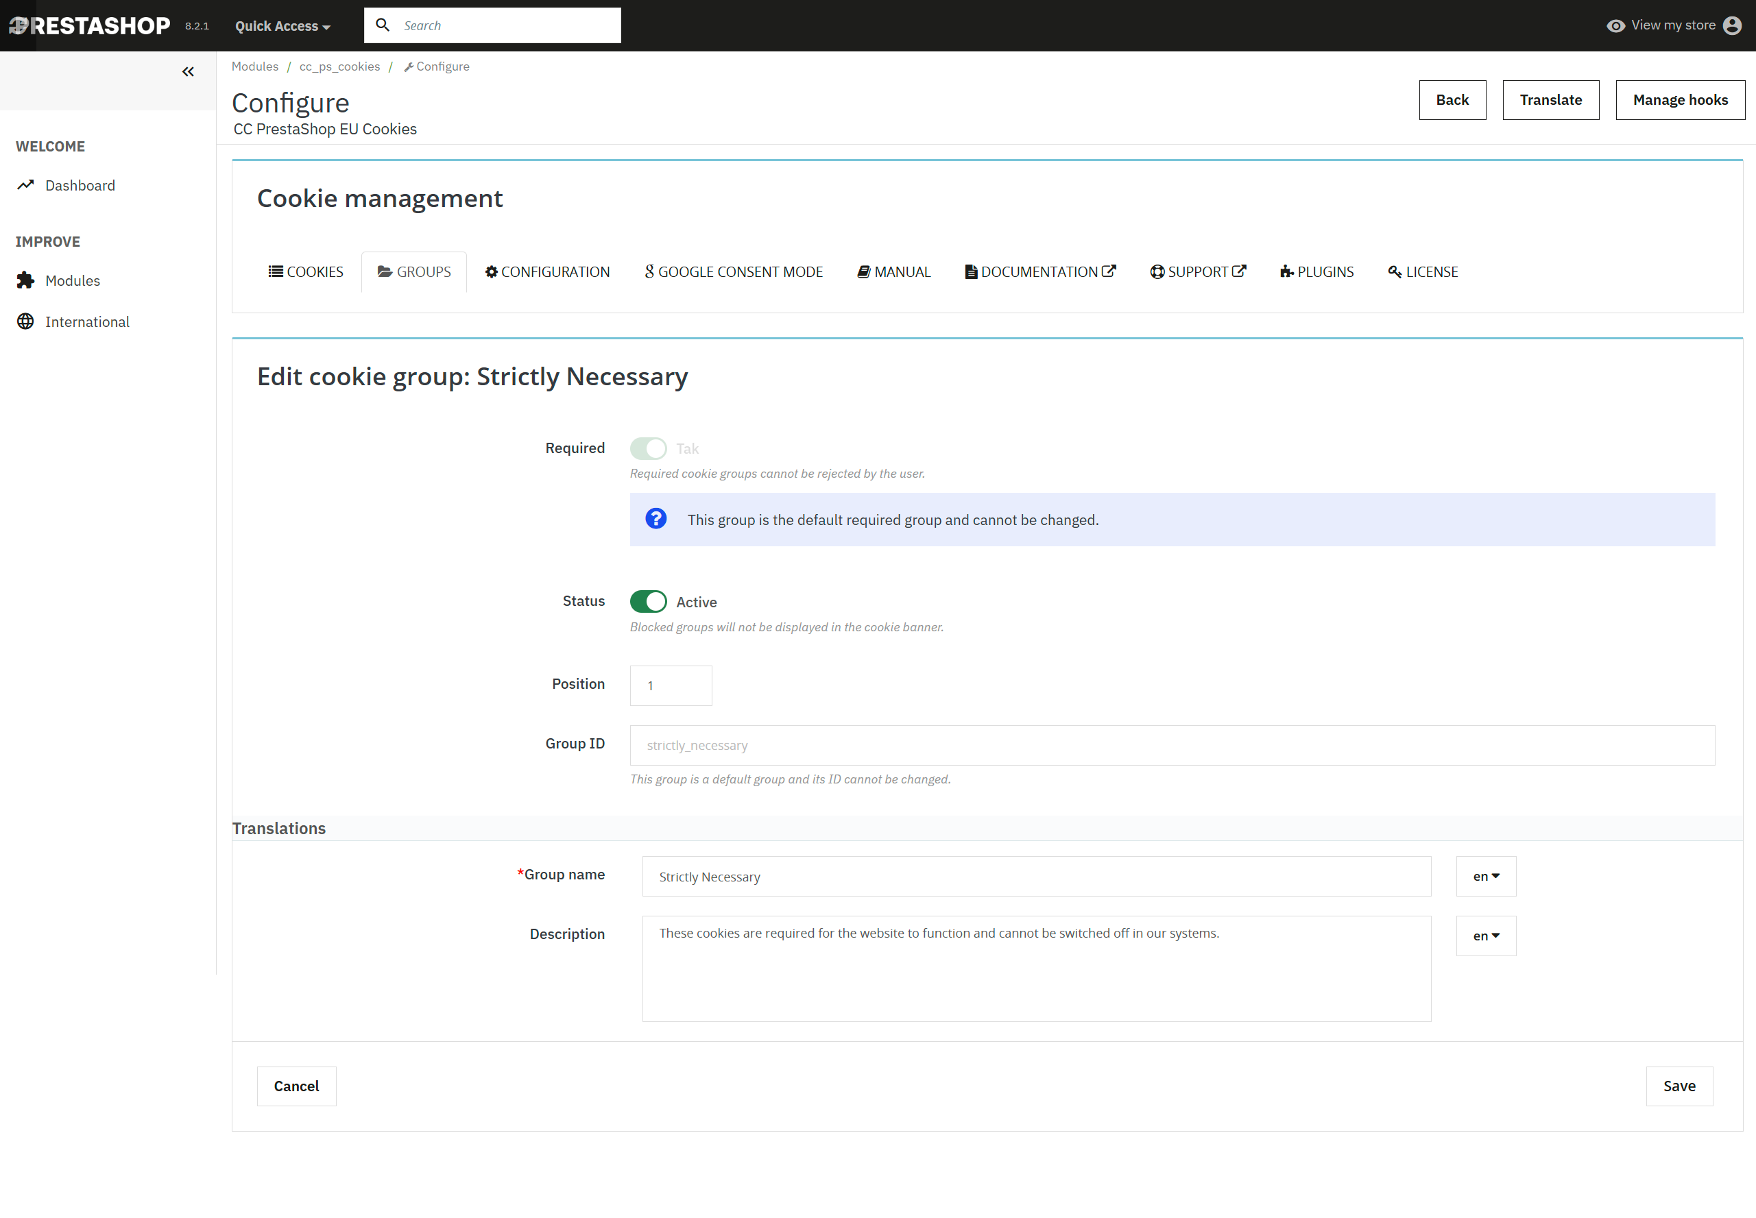
Task: Click the PrestaShop logo
Action: (x=90, y=25)
